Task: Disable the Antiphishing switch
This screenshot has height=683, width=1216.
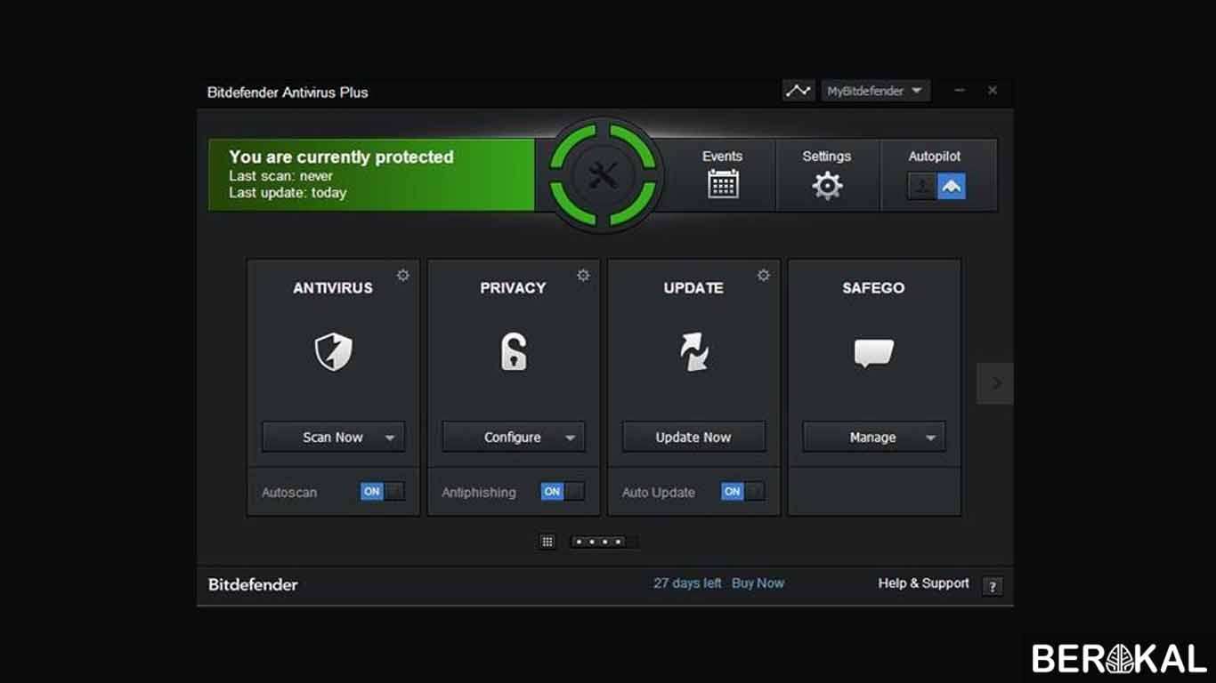Action: (x=562, y=491)
